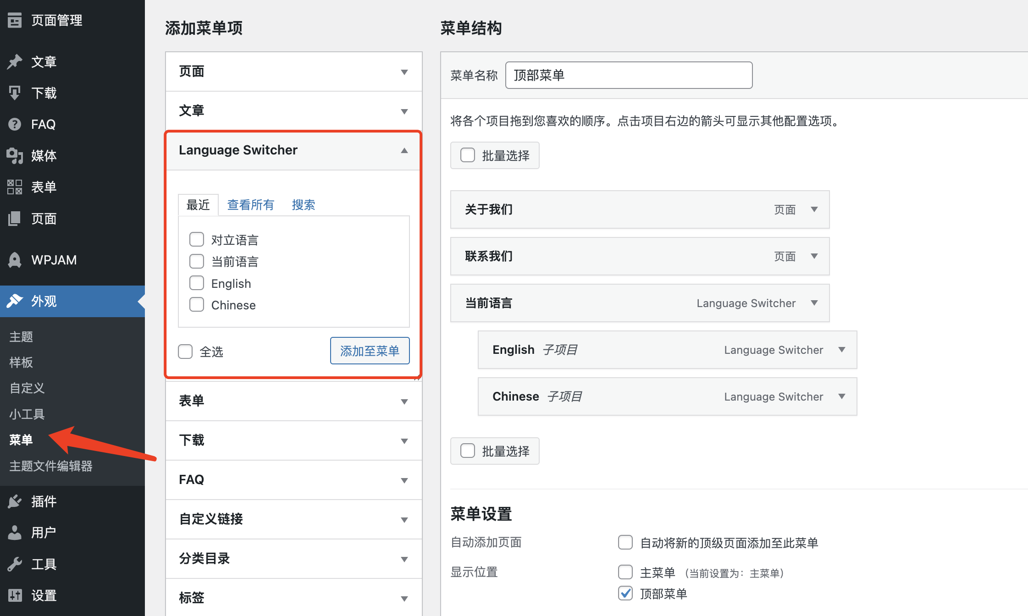Uncheck the 顶部菜单 display location checkbox
This screenshot has width=1028, height=616.
tap(625, 593)
